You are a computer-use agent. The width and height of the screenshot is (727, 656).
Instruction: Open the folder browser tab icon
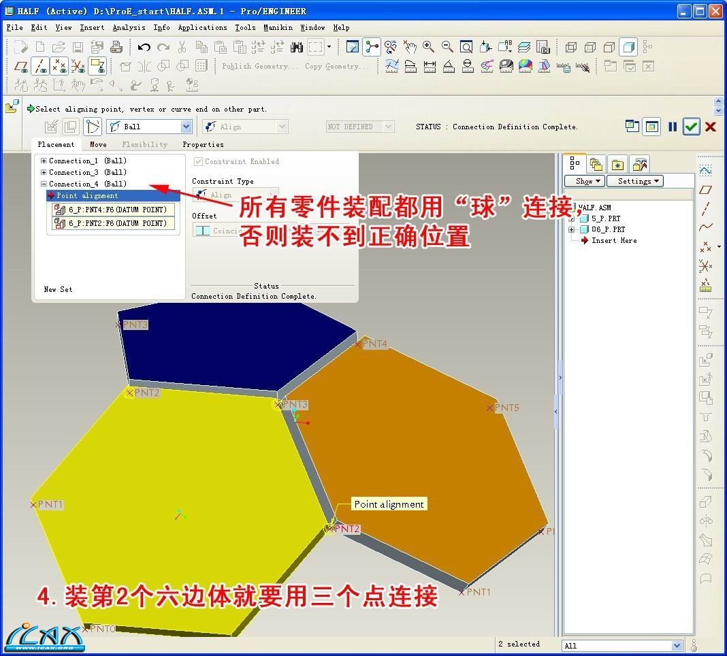click(x=596, y=164)
